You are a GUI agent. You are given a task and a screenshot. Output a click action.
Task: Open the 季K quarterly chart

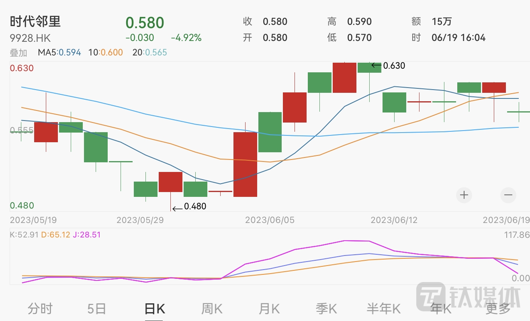tap(326, 309)
